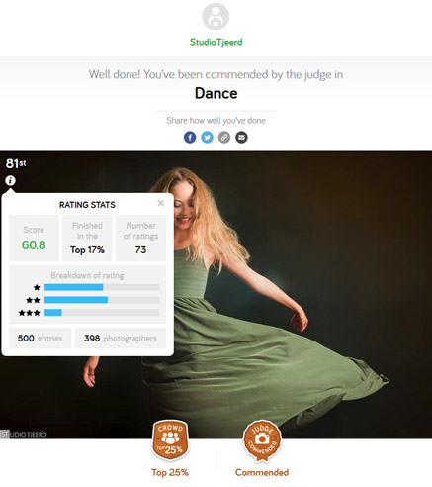
Task: Share result by email icon
Action: pos(241,137)
